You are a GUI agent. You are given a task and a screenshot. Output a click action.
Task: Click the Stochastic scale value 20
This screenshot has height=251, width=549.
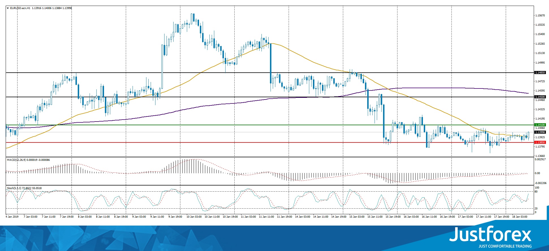point(536,209)
